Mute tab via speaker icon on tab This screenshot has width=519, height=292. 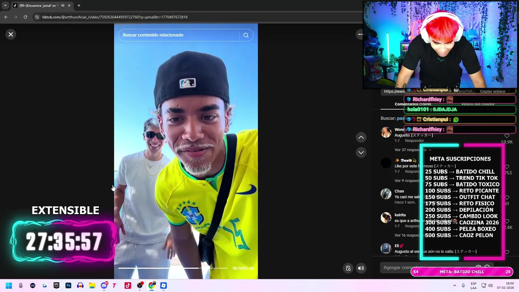[x=62, y=6]
